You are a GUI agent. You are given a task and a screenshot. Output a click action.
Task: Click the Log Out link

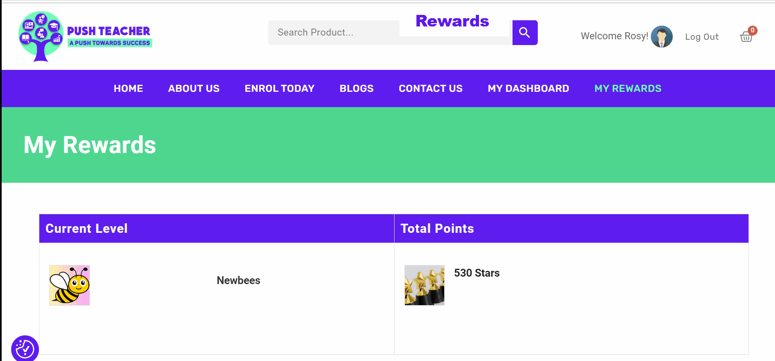pos(701,36)
